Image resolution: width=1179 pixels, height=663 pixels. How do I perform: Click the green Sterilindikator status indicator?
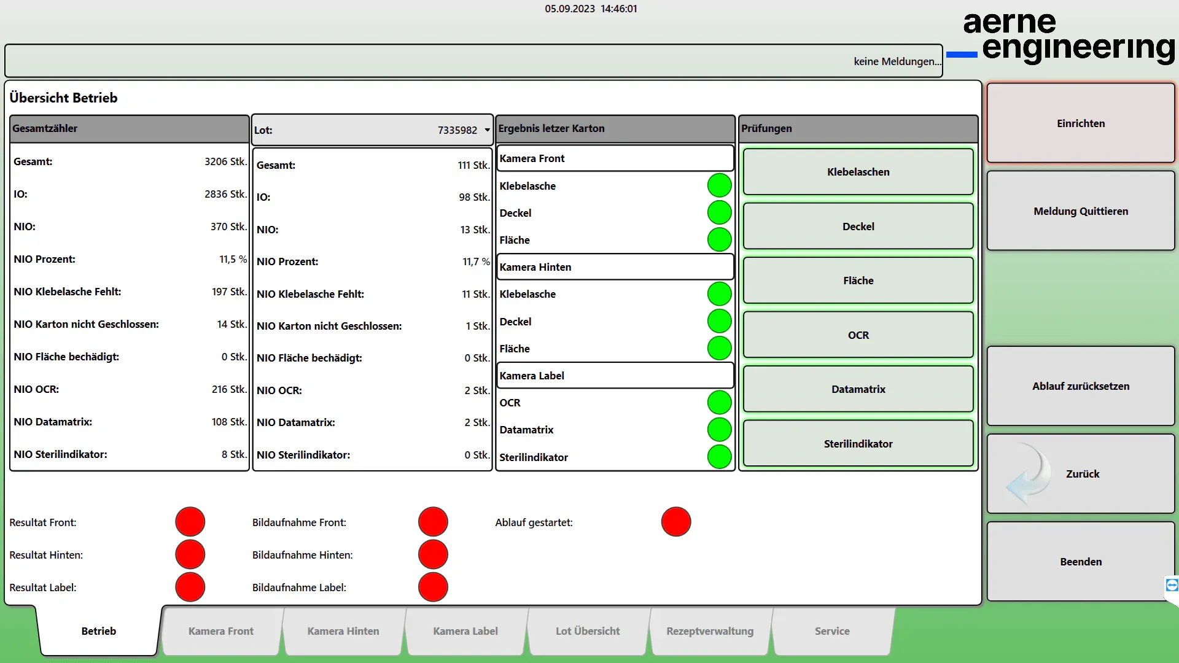[719, 457]
